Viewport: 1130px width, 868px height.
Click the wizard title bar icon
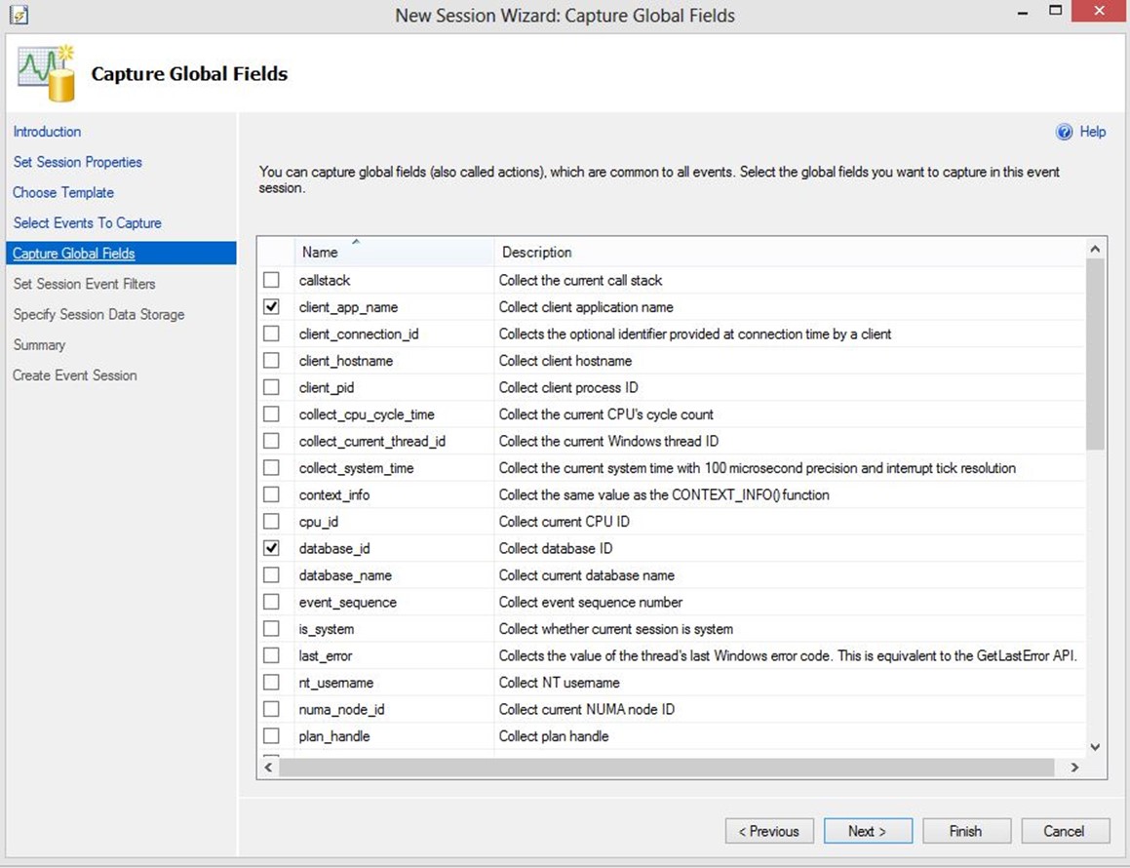coord(19,15)
